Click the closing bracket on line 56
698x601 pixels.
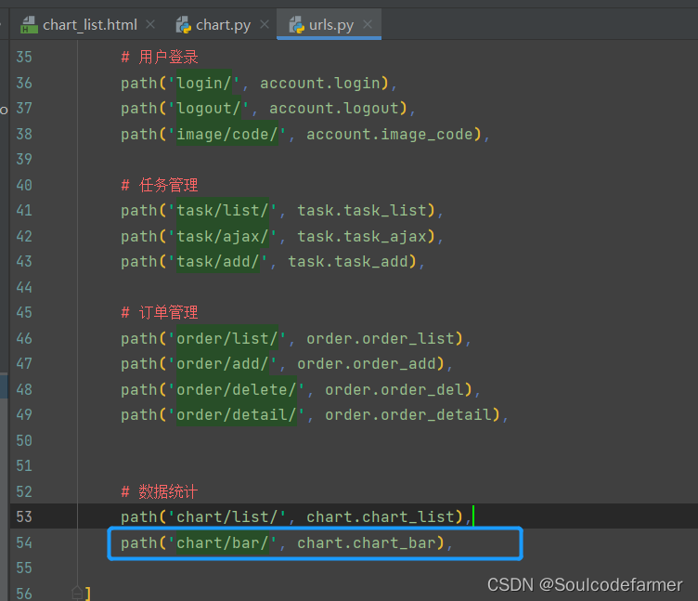click(x=88, y=594)
